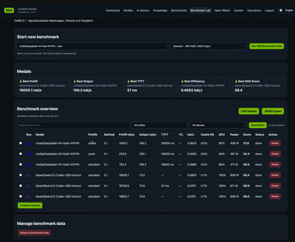
Task: Delete run #18 with its Delete button
Action: coord(275,175)
